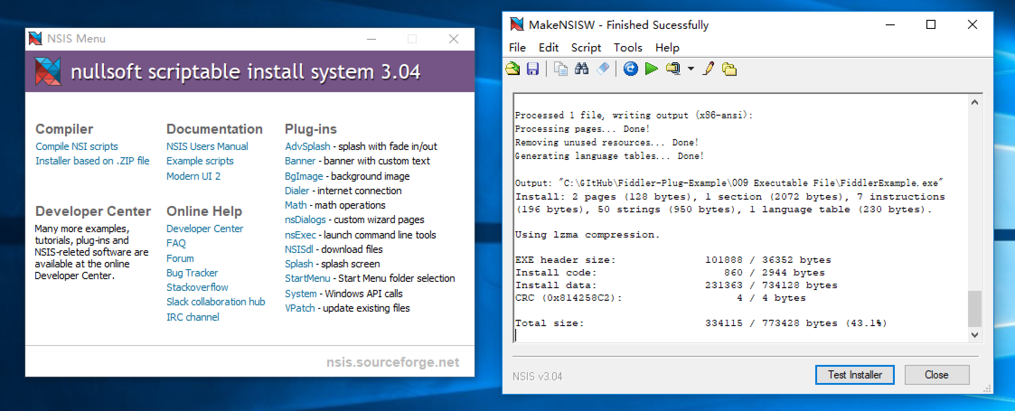Click the green Test Installer play icon
Viewport: 1015px width, 411px height.
coord(651,69)
